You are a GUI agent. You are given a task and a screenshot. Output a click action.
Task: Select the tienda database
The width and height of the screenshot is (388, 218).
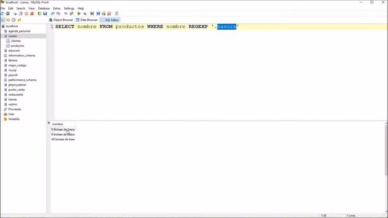13,99
